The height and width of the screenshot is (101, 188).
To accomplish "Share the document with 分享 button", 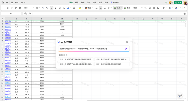I will [178, 3].
